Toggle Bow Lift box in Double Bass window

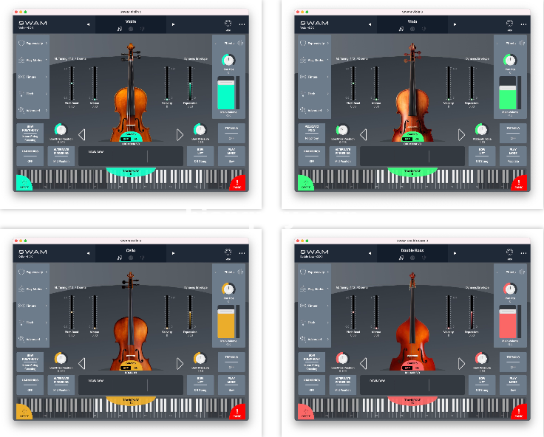(x=482, y=385)
